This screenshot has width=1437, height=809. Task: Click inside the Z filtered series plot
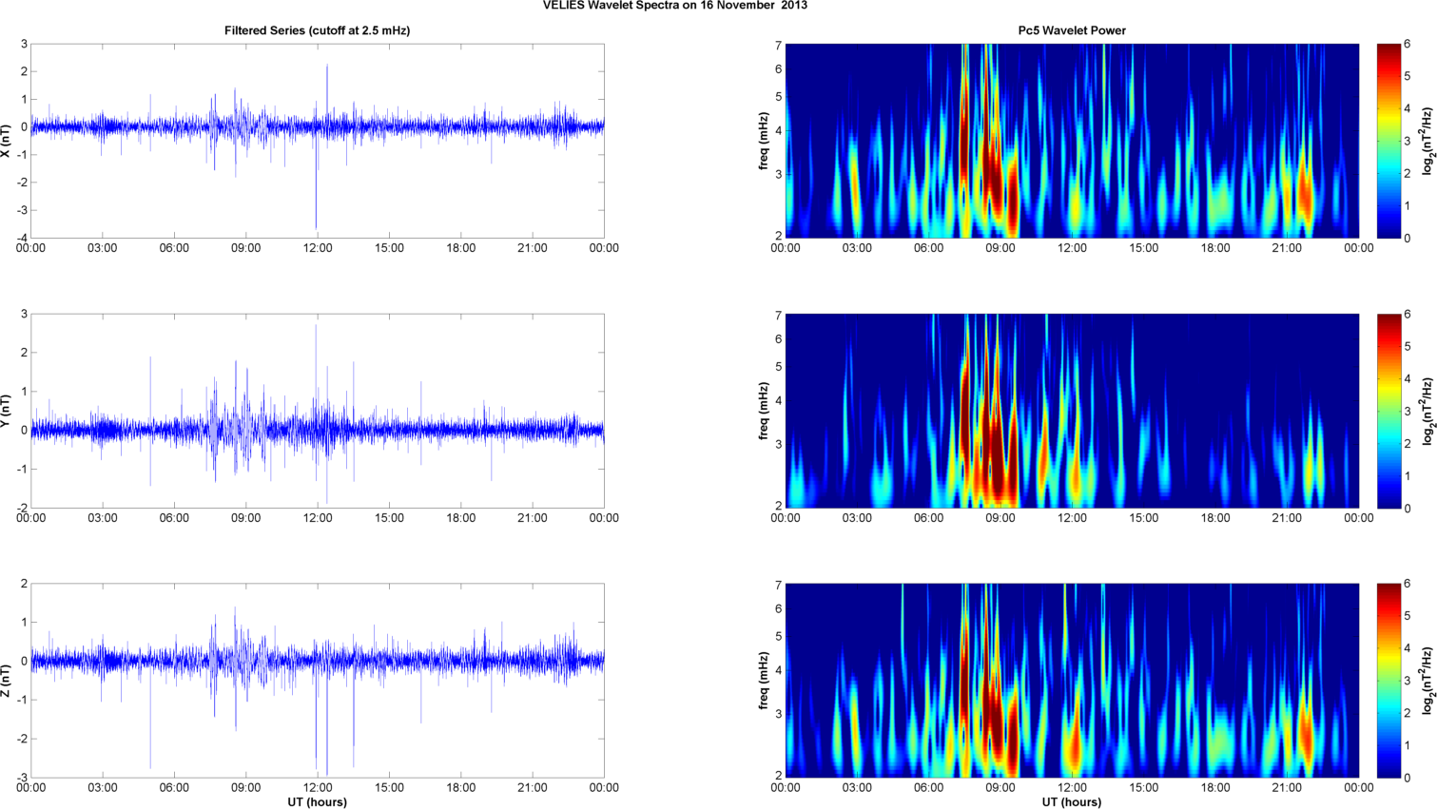tap(317, 681)
